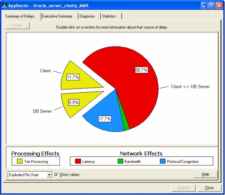Image resolution: width=225 pixels, height=195 pixels.
Task: Maximize the AppDoctor window
Action: tap(212, 6)
